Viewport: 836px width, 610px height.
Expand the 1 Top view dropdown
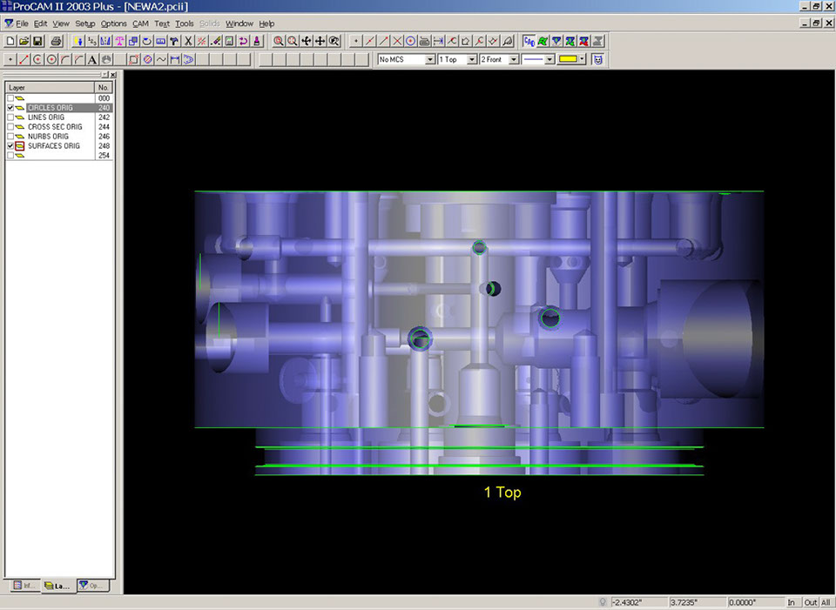click(x=472, y=60)
